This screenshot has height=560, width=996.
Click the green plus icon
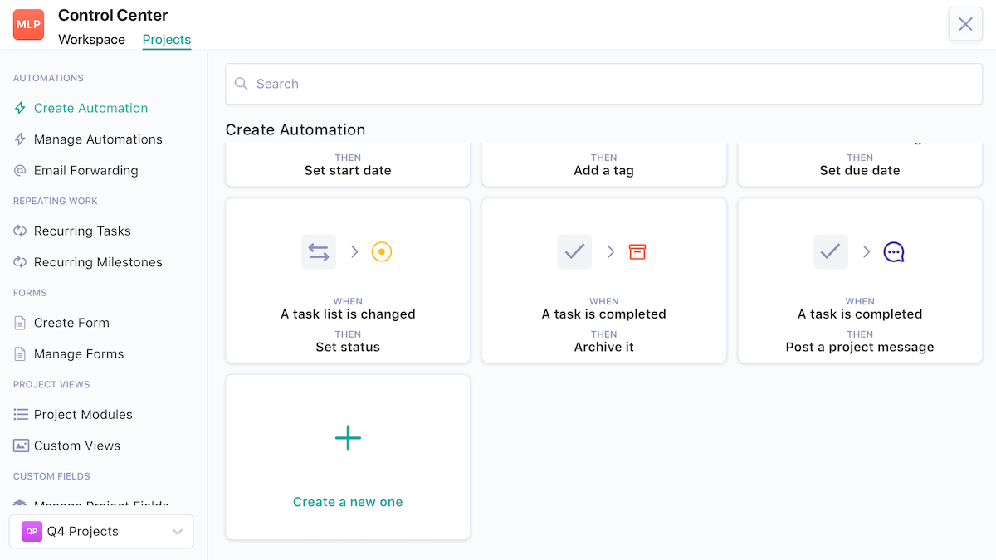pos(348,438)
